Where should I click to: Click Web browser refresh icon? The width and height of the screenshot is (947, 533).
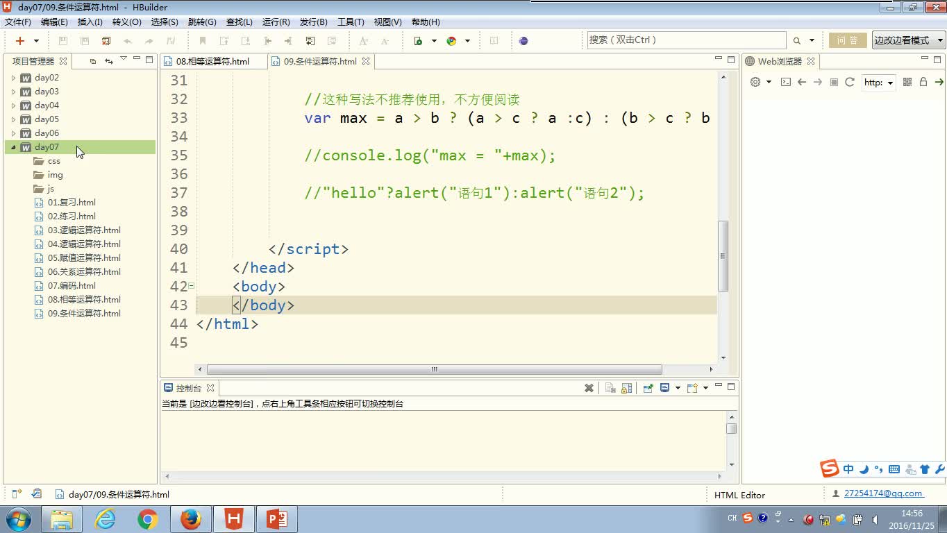tap(850, 82)
